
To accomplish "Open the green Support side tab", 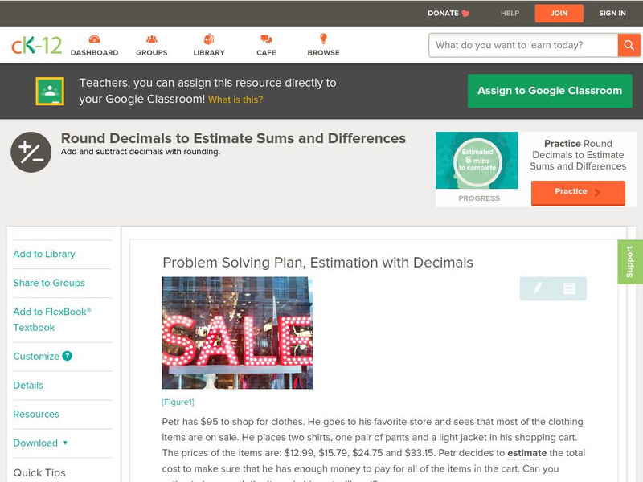I will tap(629, 262).
